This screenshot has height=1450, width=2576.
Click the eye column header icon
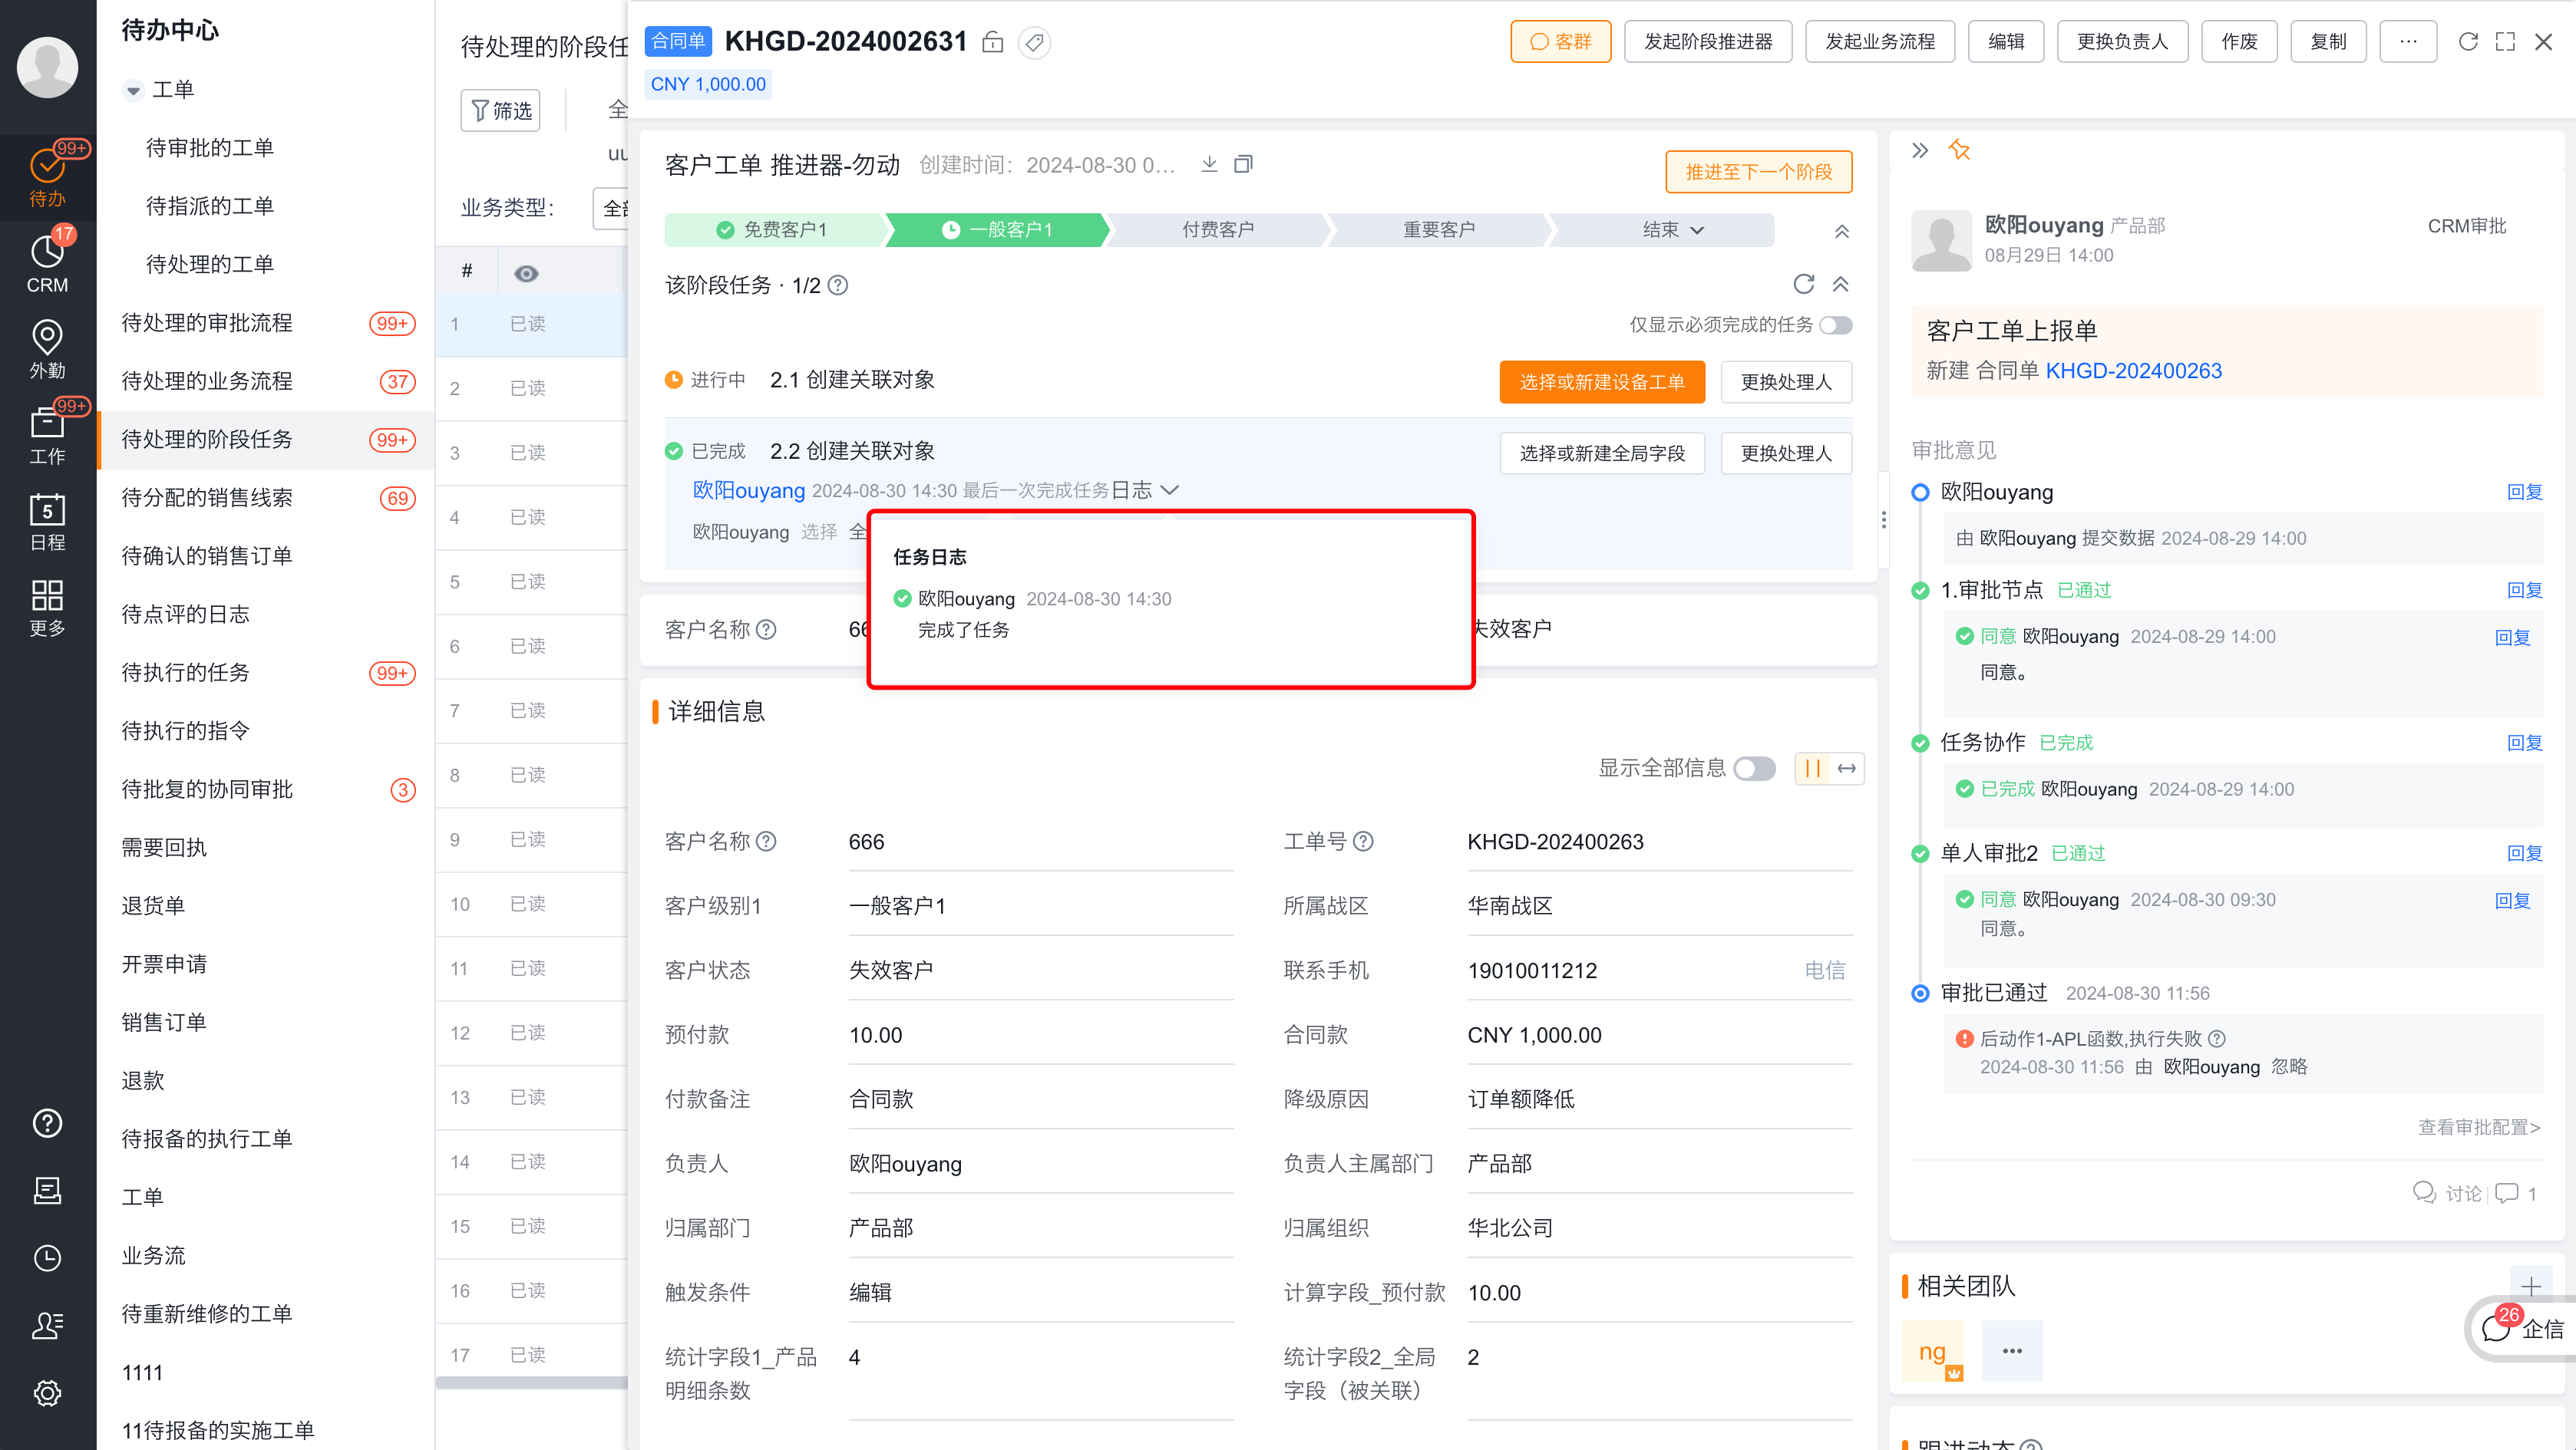point(526,273)
